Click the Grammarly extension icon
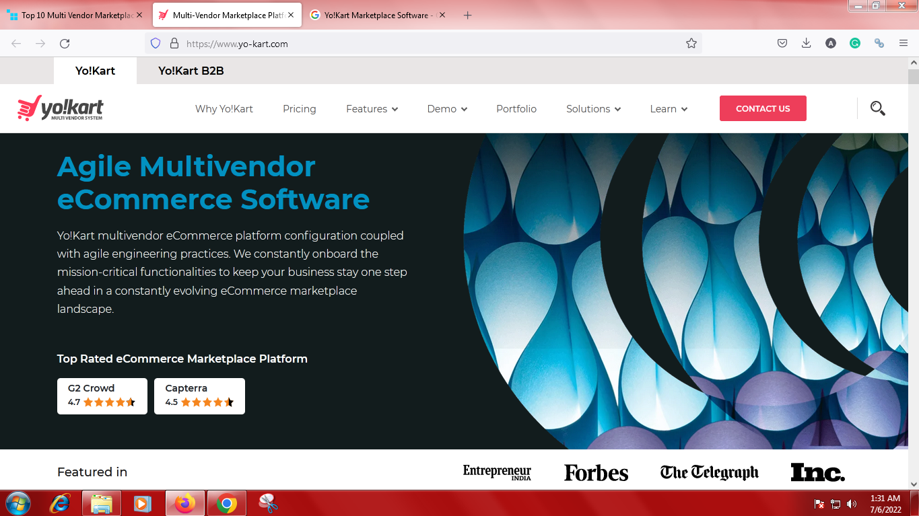The width and height of the screenshot is (919, 516). click(x=855, y=43)
